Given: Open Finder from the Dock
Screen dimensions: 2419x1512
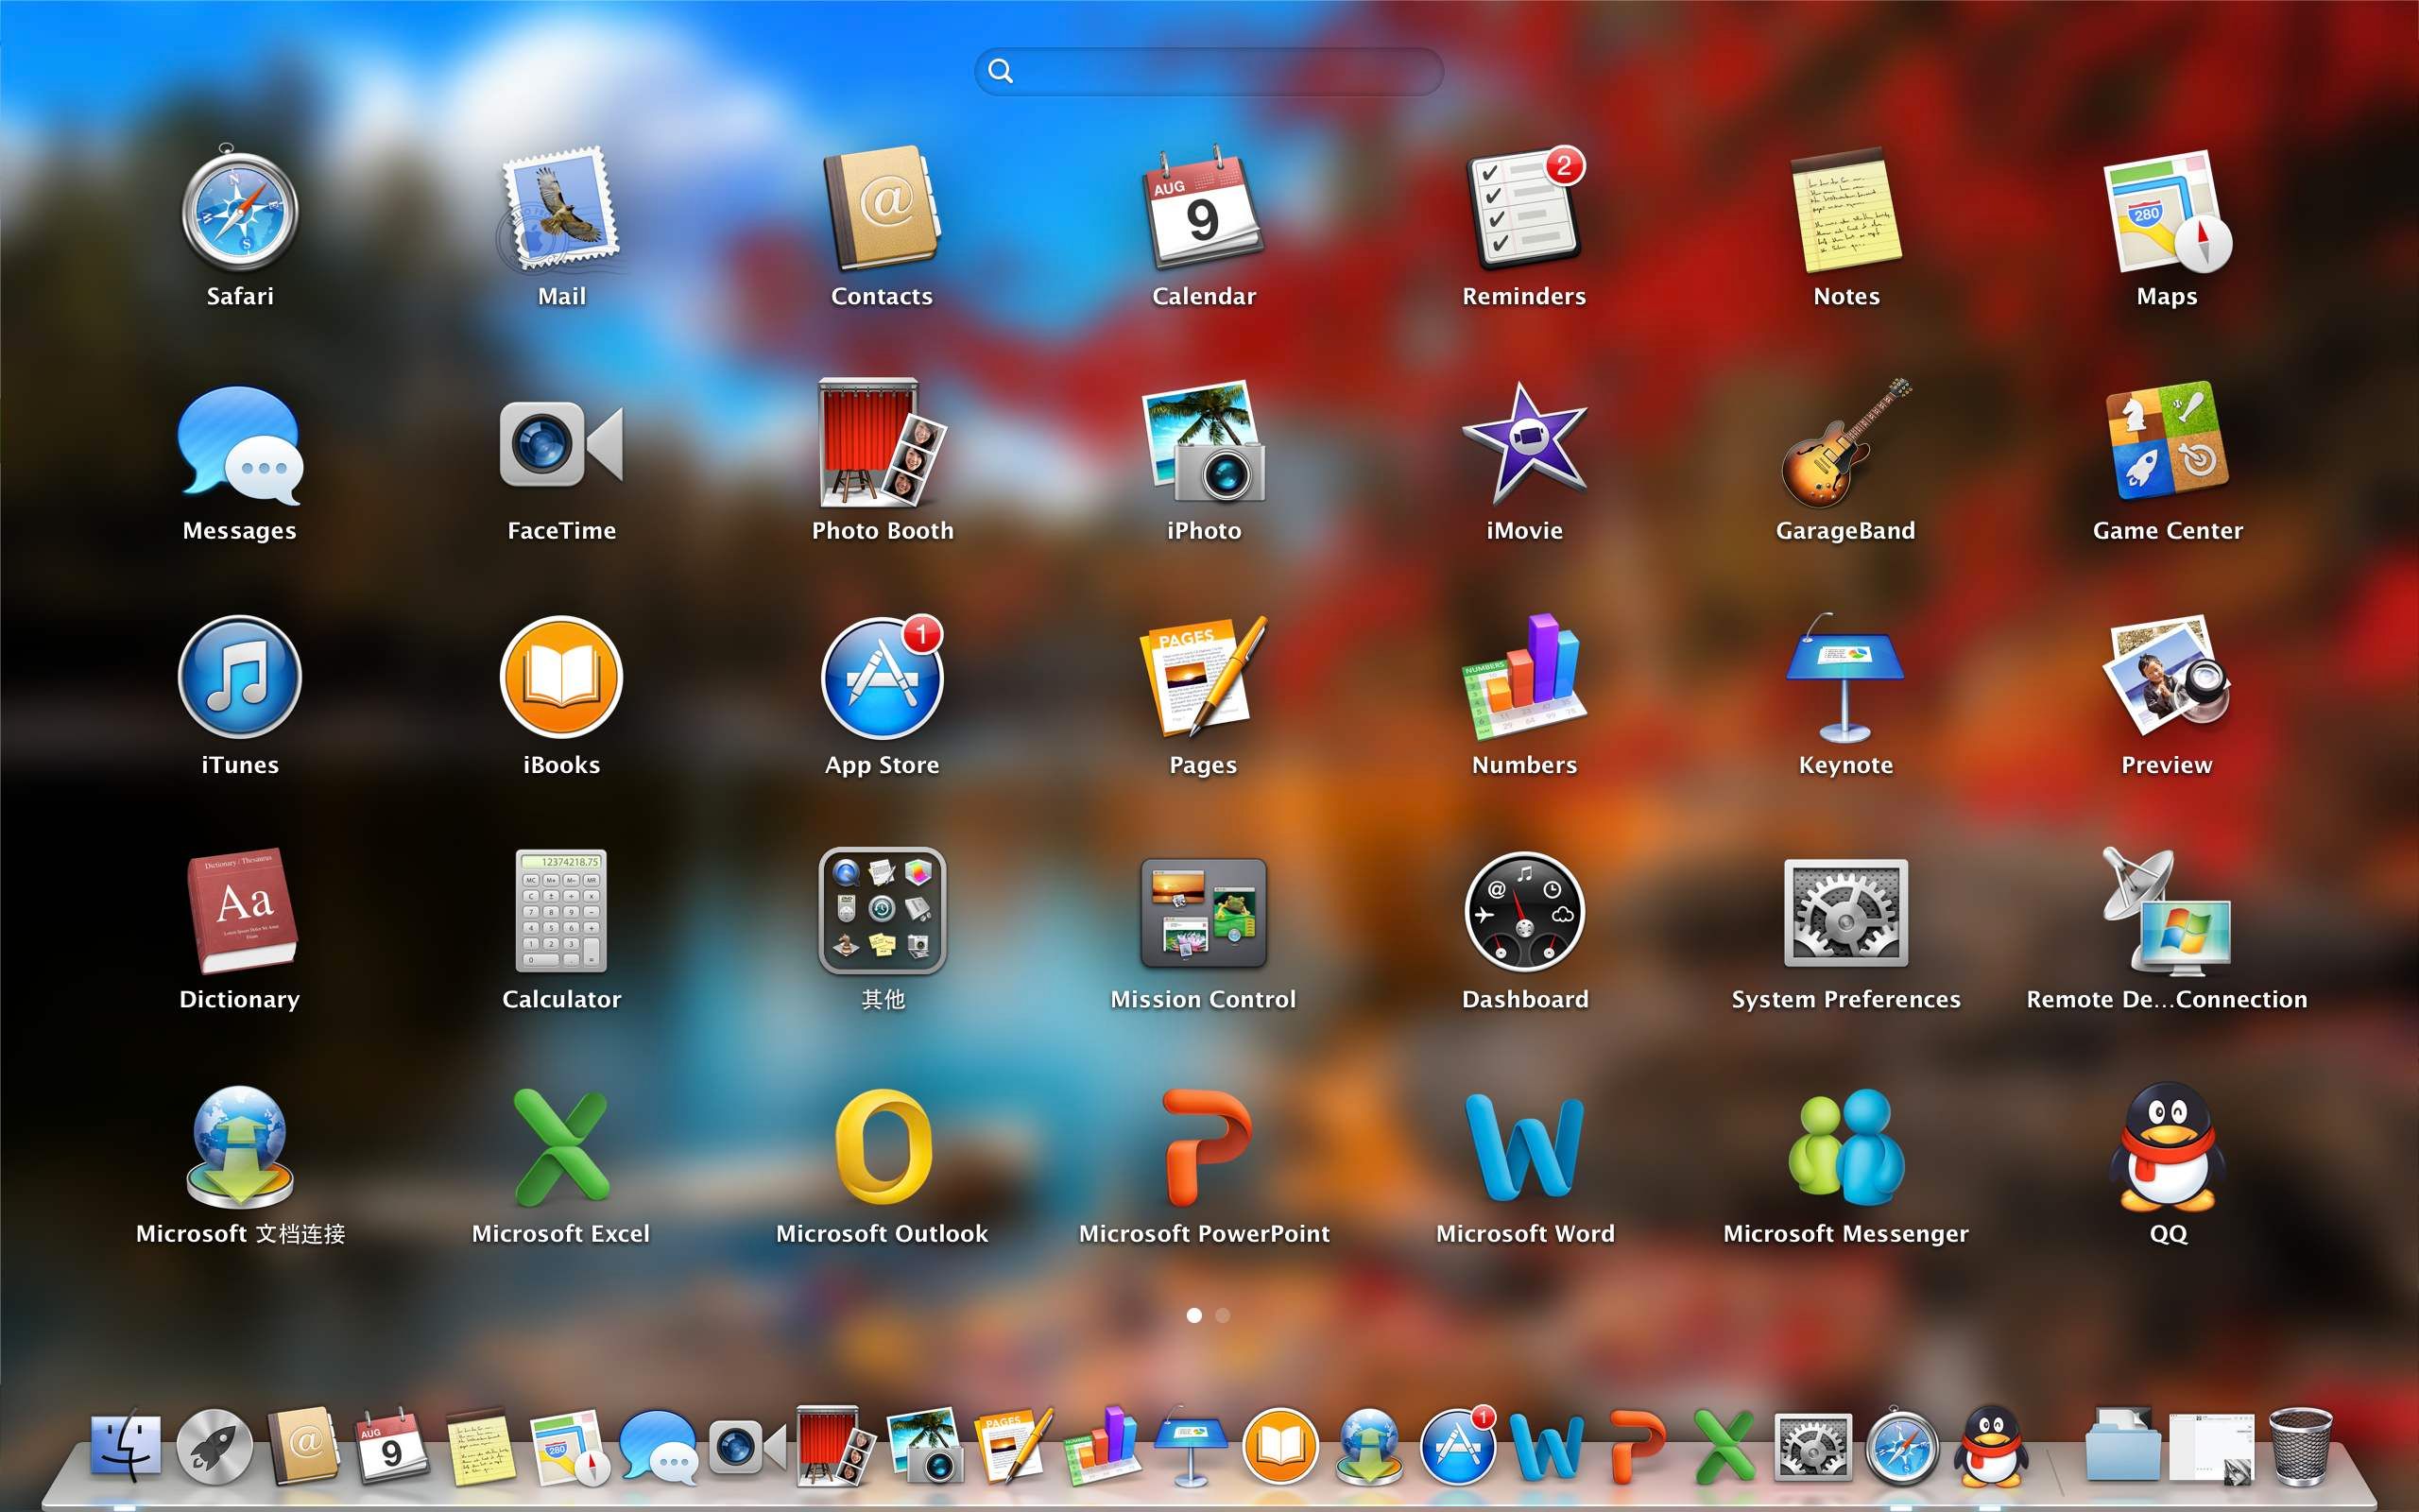Looking at the screenshot, I should (125, 1446).
